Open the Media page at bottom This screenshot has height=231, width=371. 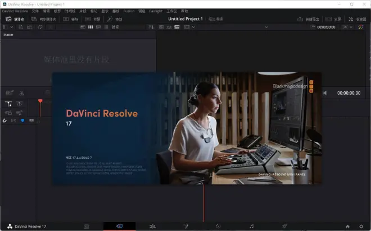[x=86, y=226]
